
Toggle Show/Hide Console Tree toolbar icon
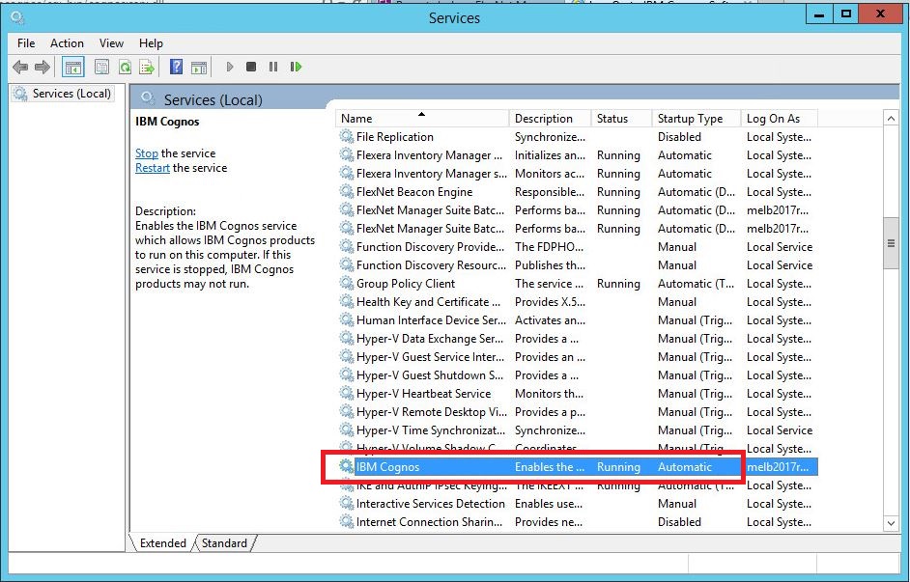[73, 68]
